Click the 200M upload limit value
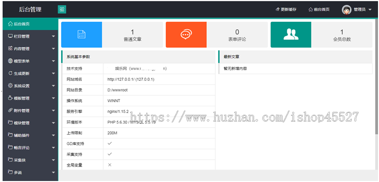379x182 pixels. [113, 133]
